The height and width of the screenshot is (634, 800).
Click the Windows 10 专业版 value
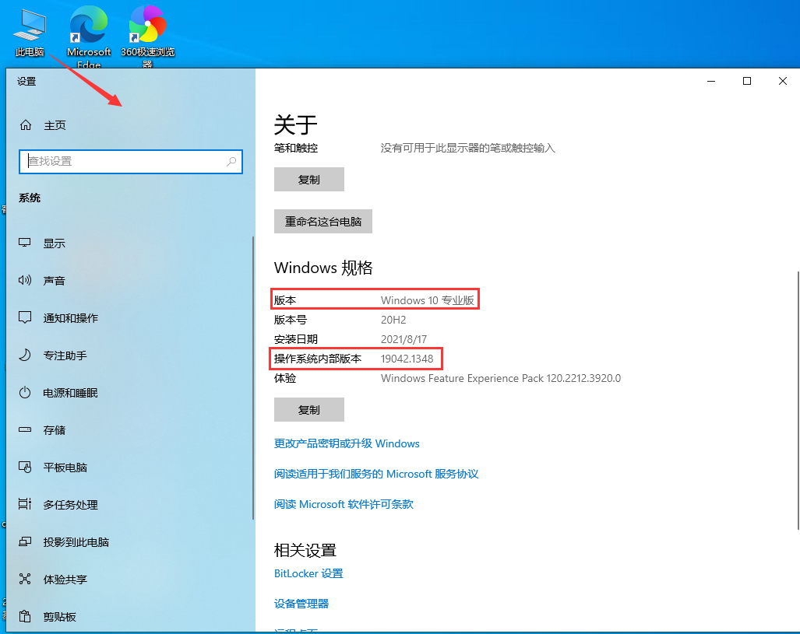point(428,300)
